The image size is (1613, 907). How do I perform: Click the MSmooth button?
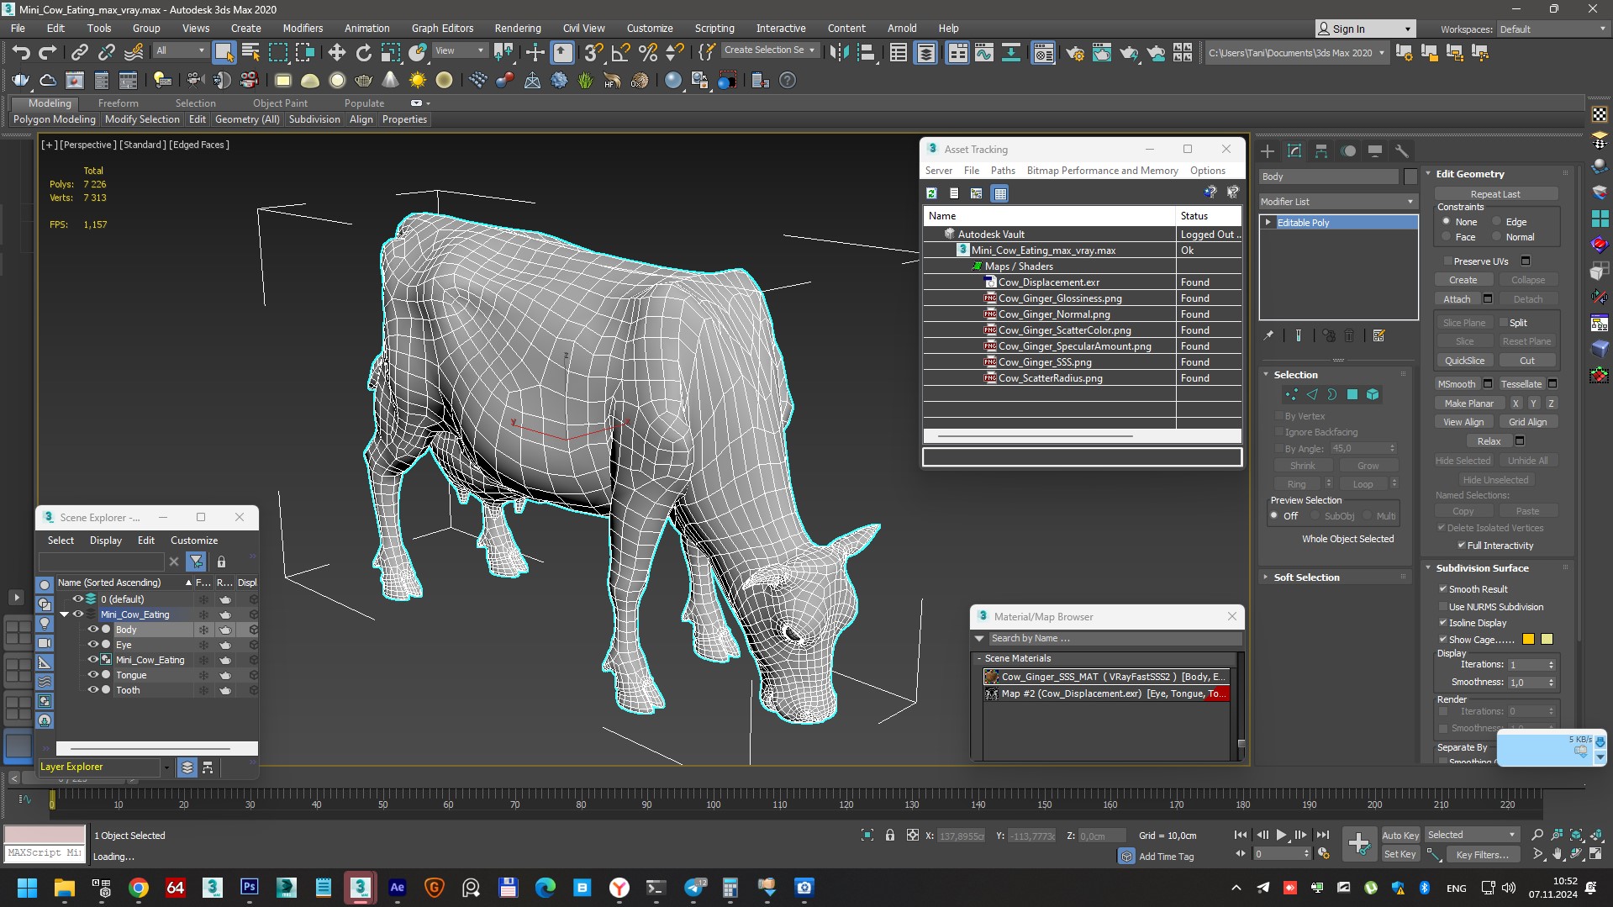(1457, 384)
